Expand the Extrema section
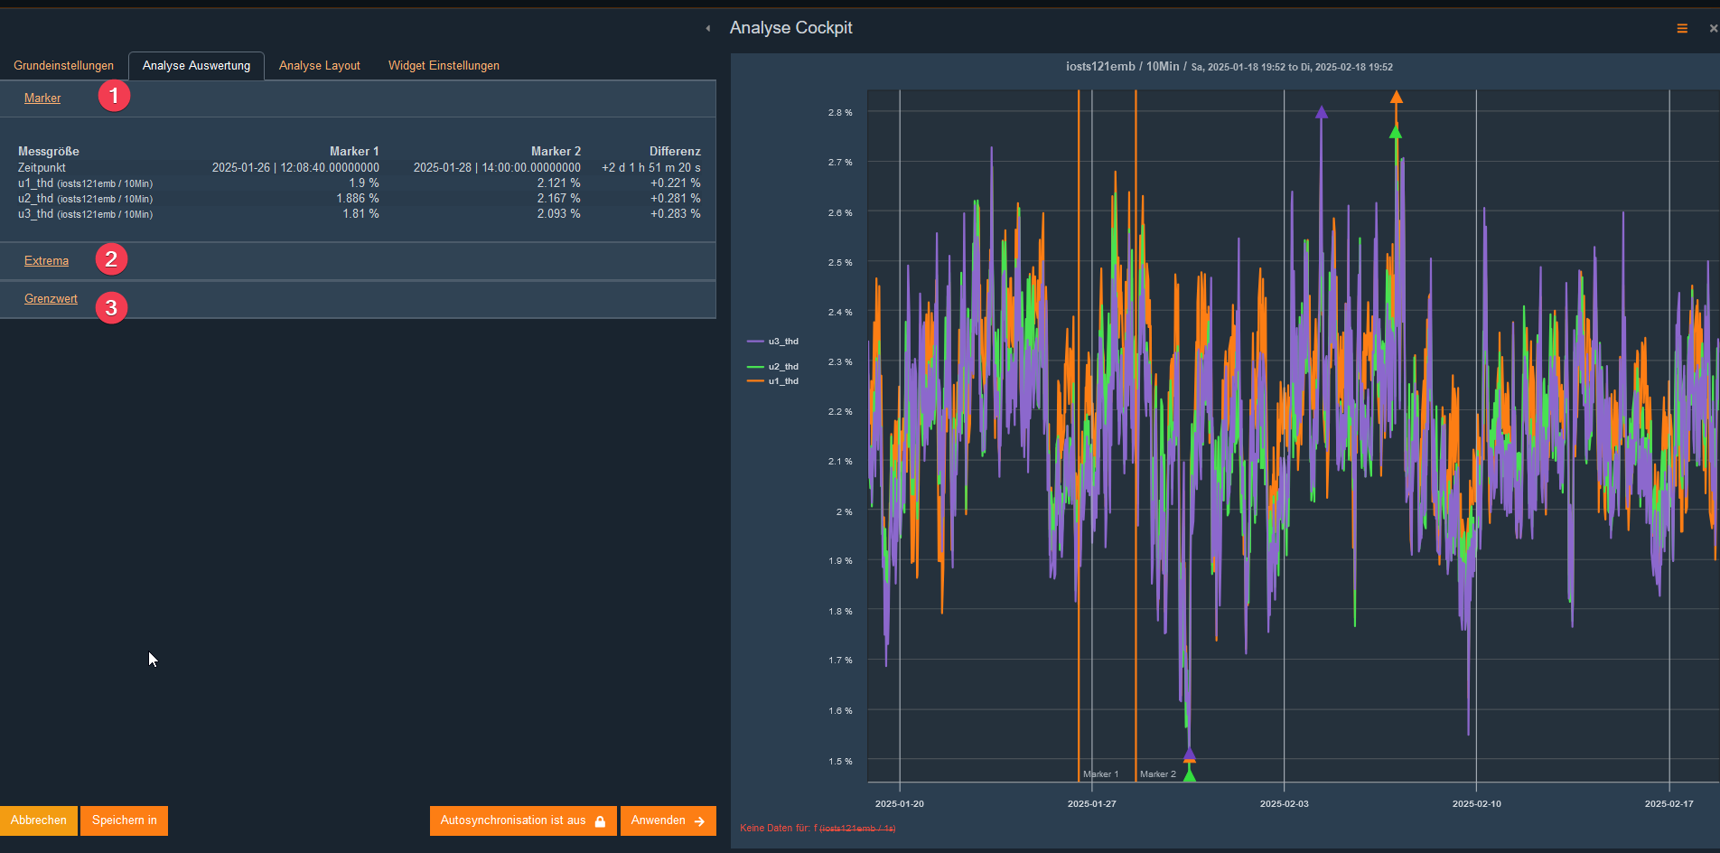 (46, 261)
